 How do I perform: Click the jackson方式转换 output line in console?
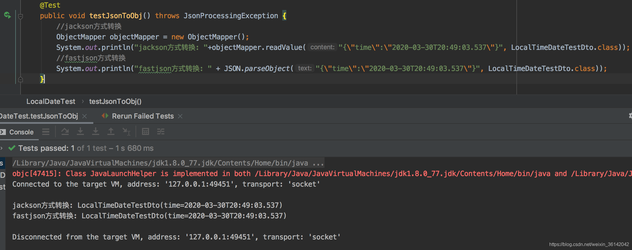(x=147, y=205)
